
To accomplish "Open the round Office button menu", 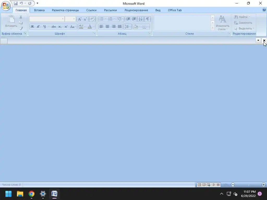I will coord(6,6).
